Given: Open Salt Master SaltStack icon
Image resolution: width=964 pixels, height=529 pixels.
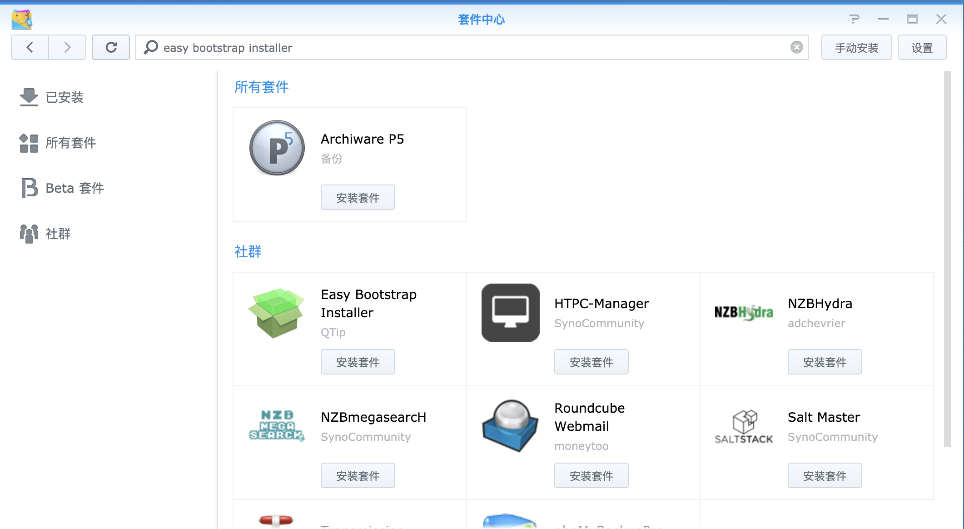Looking at the screenshot, I should click(x=744, y=426).
